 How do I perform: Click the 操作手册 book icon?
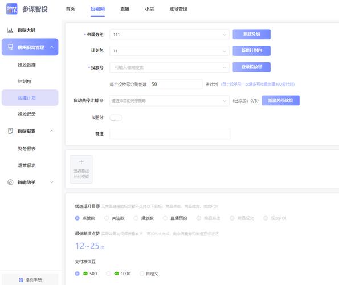point(21,280)
